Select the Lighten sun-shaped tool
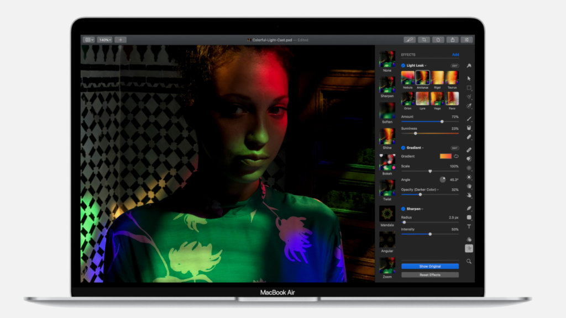Viewport: 566px width, 318px height. (469, 177)
